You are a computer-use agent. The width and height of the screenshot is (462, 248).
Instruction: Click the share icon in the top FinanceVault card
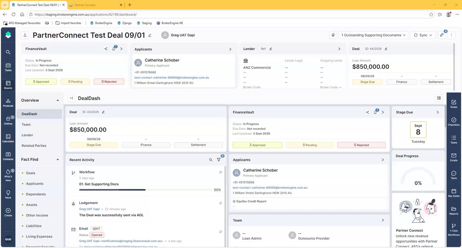tap(106, 49)
